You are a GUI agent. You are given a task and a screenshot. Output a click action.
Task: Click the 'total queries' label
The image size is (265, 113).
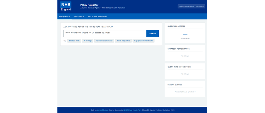click(x=185, y=39)
